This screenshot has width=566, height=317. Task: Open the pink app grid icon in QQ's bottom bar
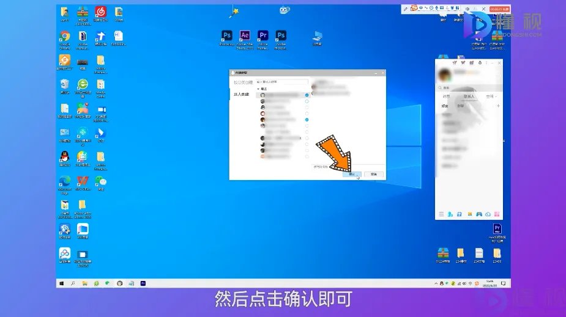497,214
